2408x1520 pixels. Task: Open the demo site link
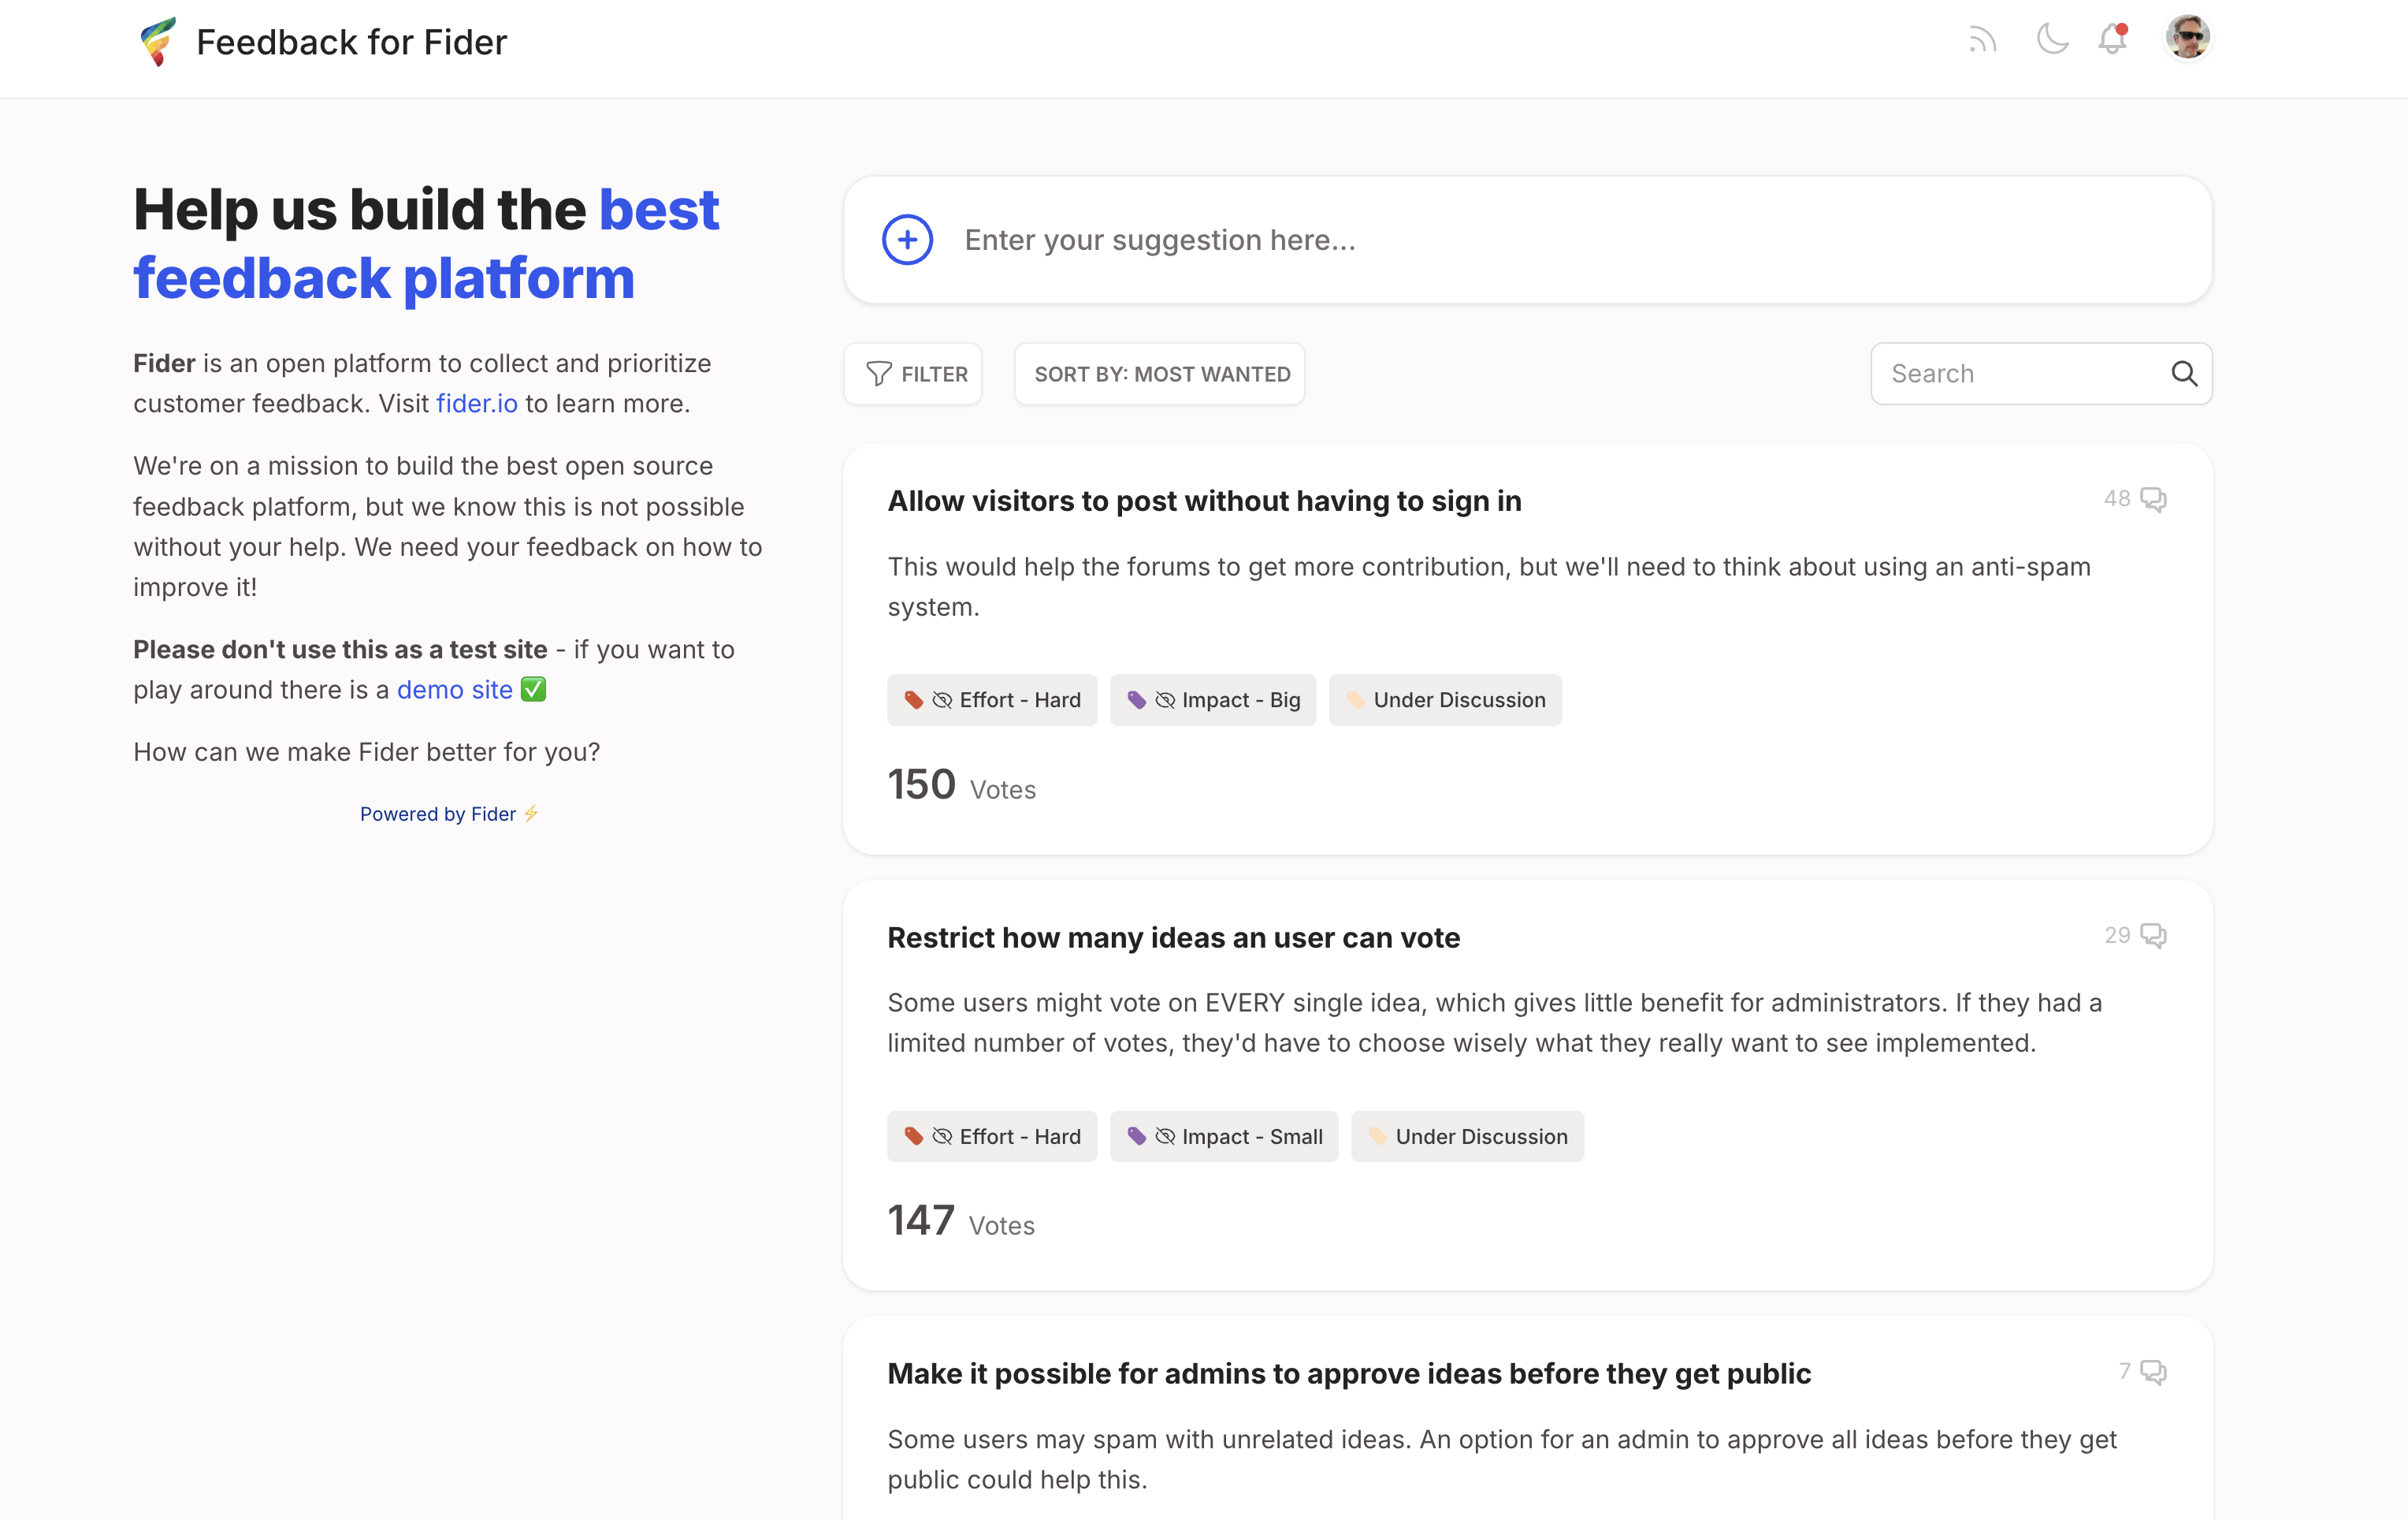tap(454, 690)
